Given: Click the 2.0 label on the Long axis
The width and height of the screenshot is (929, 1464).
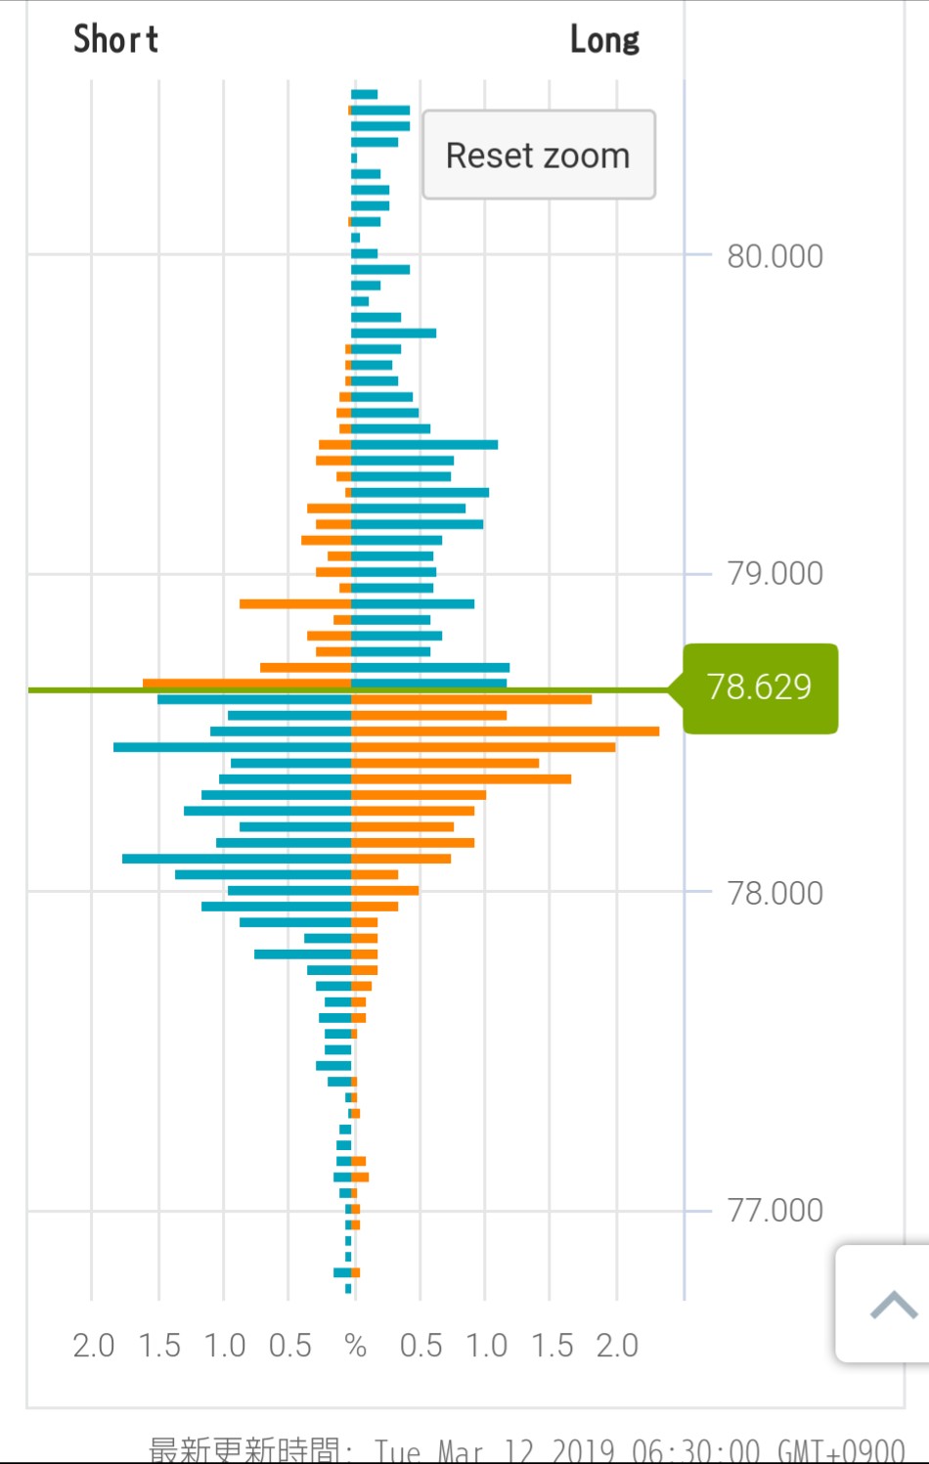Looking at the screenshot, I should tap(617, 1346).
